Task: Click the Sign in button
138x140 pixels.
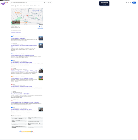Action: point(134,2)
